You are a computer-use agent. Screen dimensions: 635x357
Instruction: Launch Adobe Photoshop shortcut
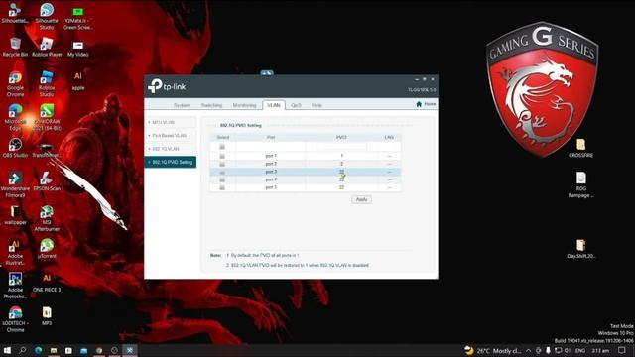15,286
